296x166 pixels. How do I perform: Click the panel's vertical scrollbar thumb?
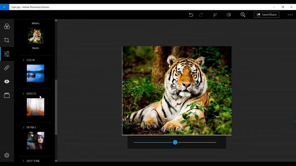tap(56, 107)
